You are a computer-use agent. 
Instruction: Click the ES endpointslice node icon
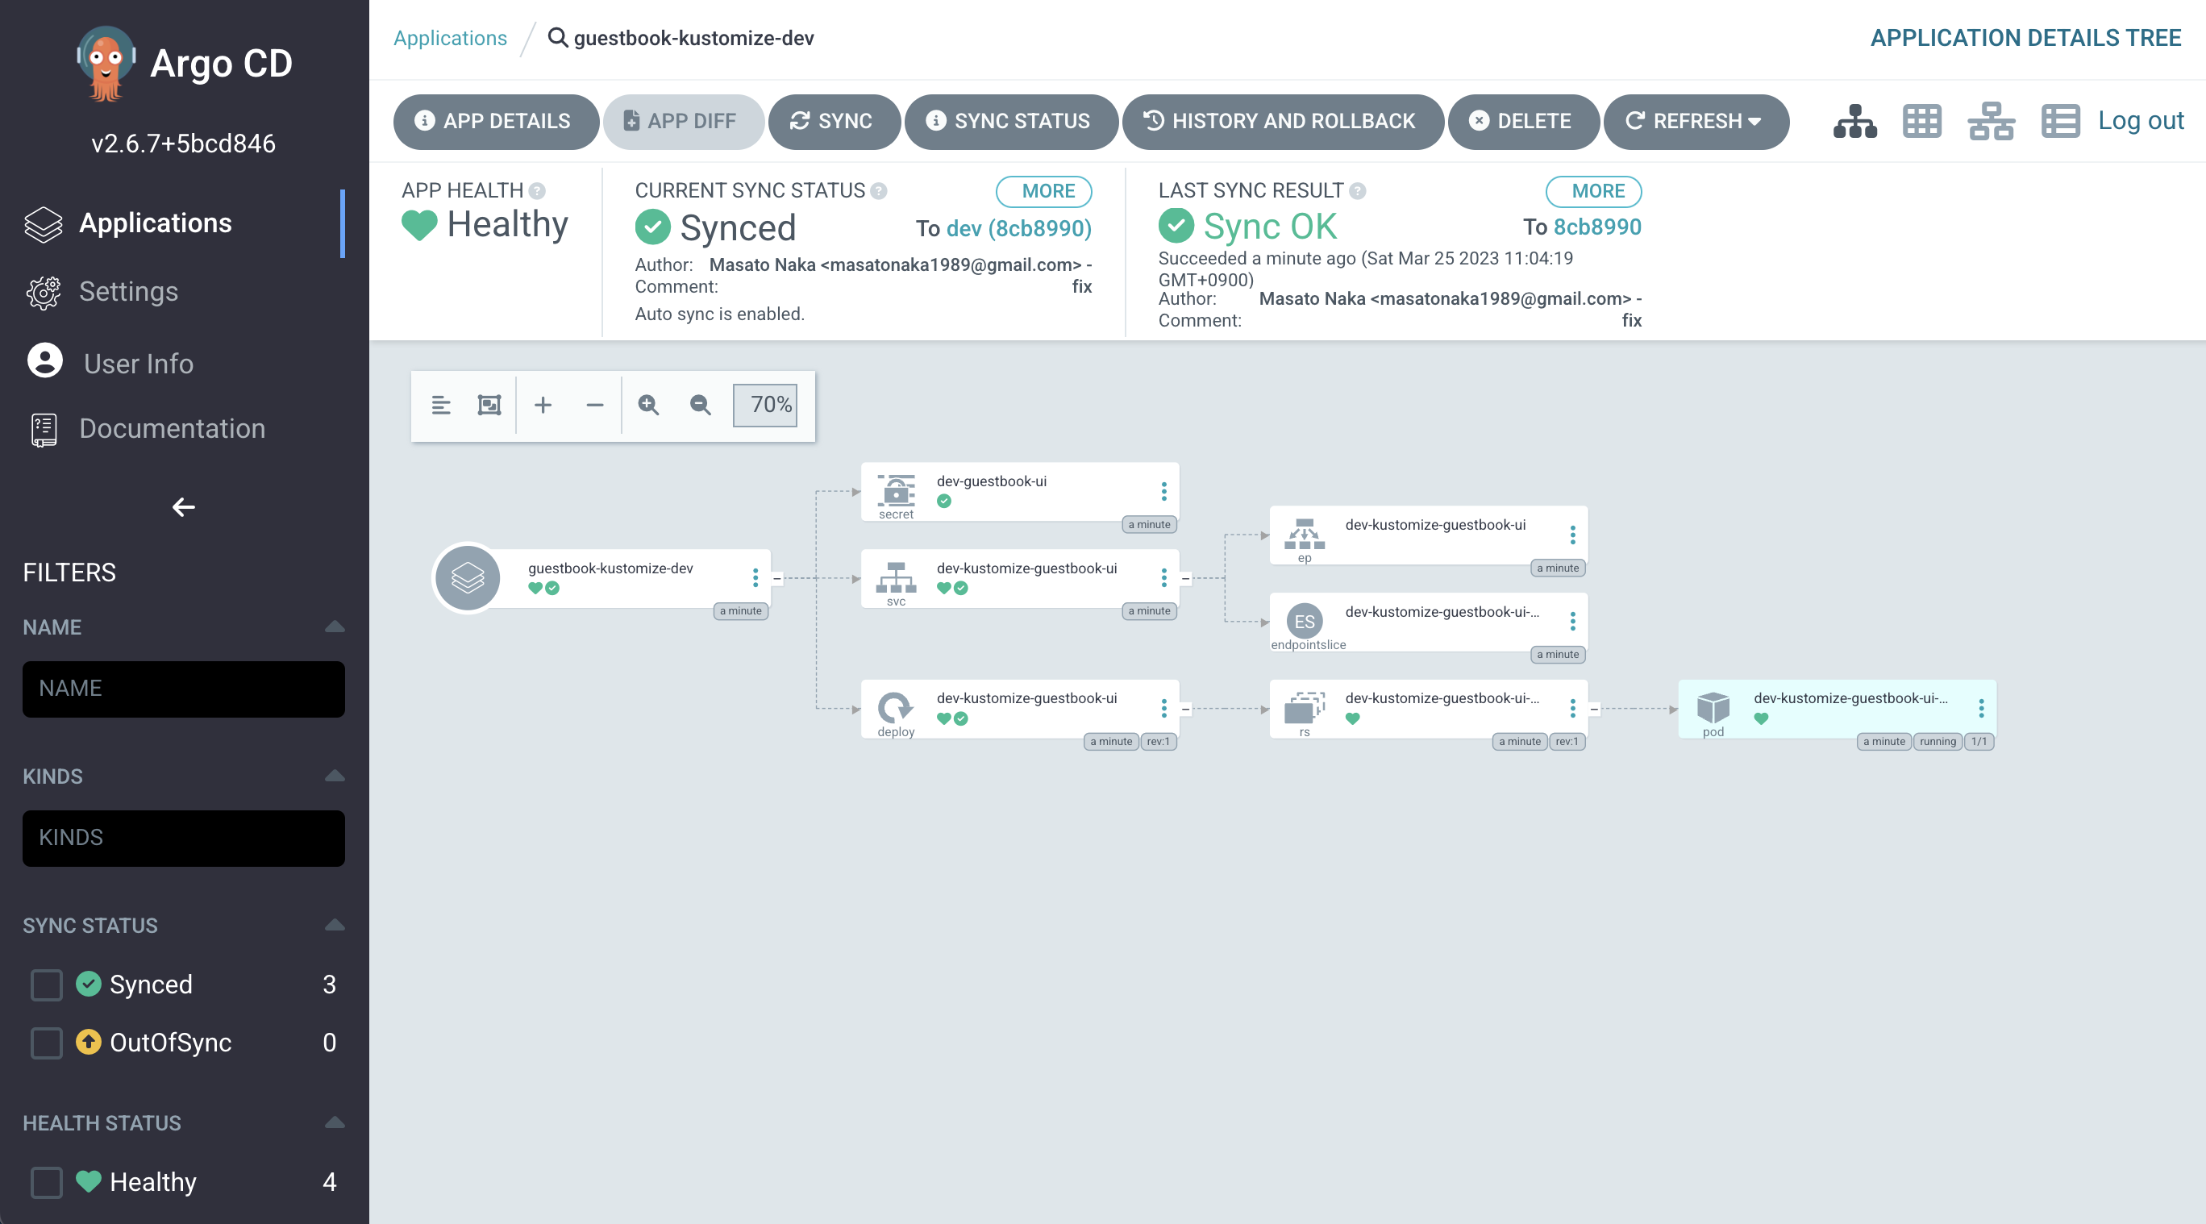(x=1305, y=621)
